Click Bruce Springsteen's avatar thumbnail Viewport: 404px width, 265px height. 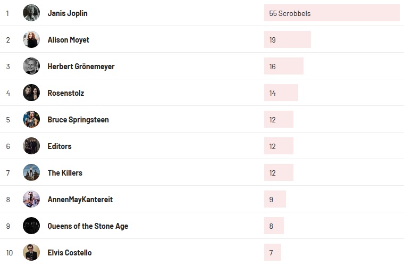coord(31,119)
